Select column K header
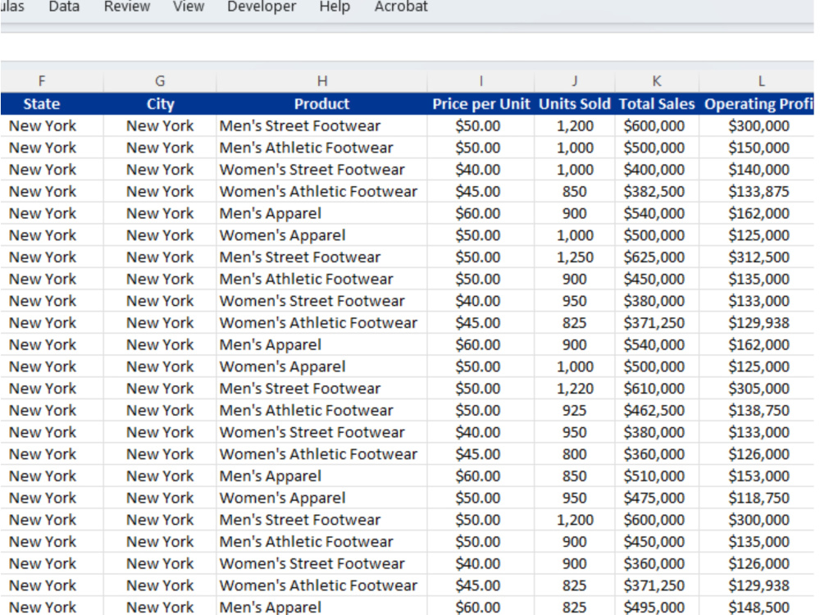The width and height of the screenshot is (820, 615). (657, 81)
